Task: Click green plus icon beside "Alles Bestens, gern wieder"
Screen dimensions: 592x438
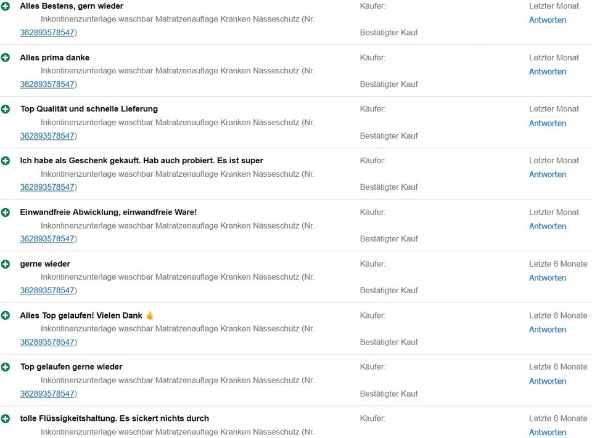Action: [x=6, y=6]
